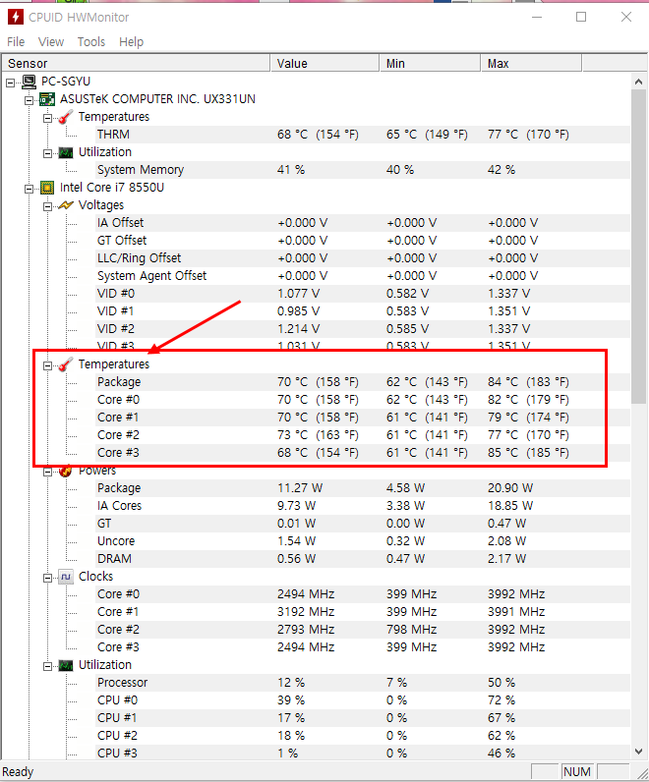This screenshot has height=782, width=649.
Task: Click the NUM status bar indicator
Action: [577, 772]
